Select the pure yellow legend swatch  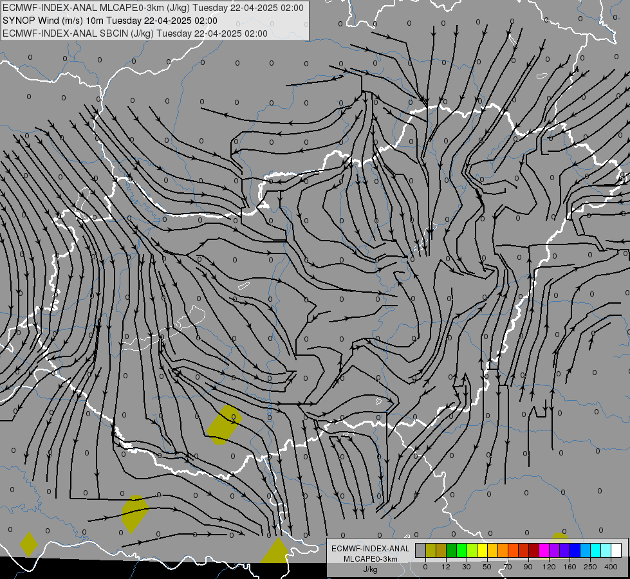point(482,551)
